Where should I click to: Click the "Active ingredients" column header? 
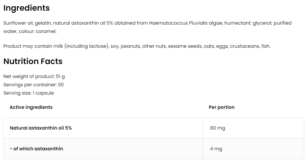31,107
